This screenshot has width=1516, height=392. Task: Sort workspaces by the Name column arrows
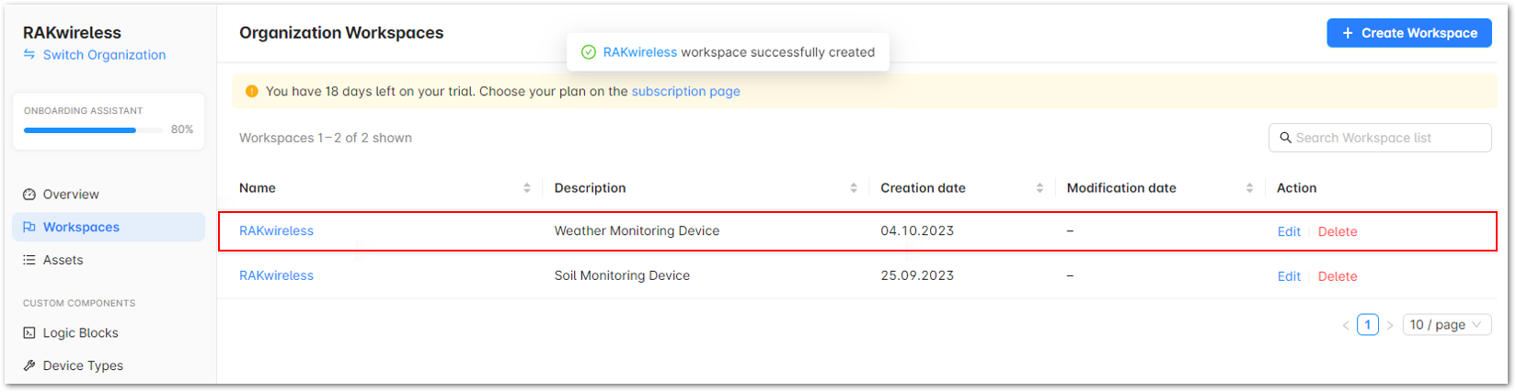pyautogui.click(x=527, y=188)
